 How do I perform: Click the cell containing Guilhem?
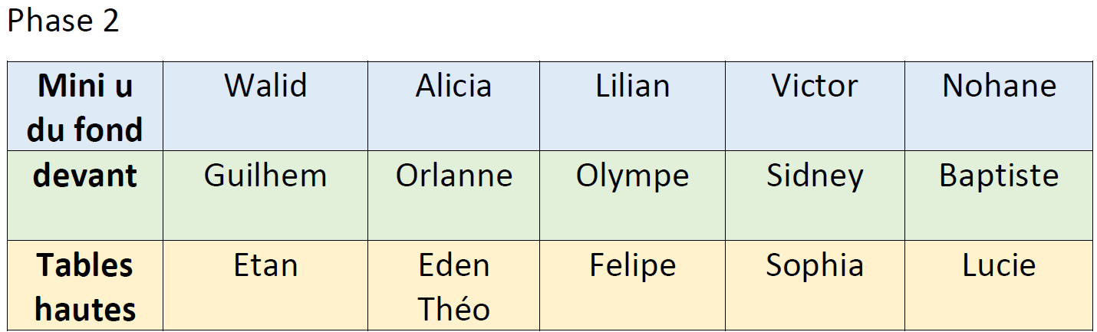pyautogui.click(x=265, y=176)
